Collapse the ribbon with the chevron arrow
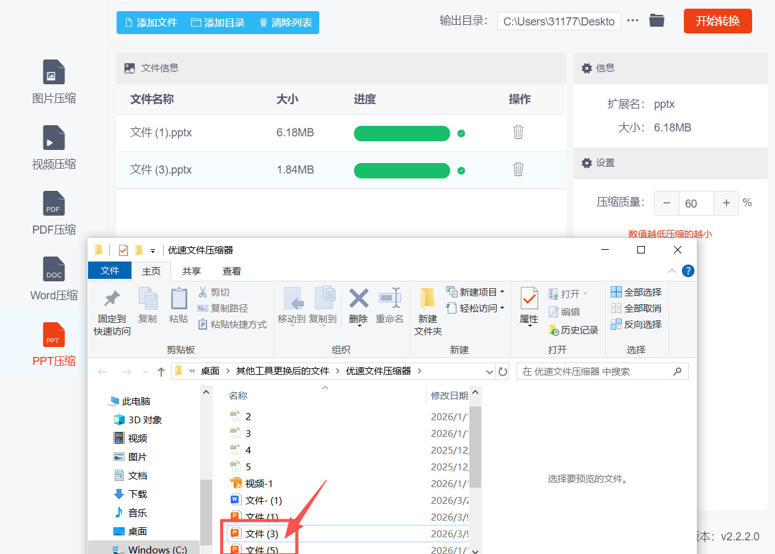Viewport: 775px width, 554px height. coord(671,271)
